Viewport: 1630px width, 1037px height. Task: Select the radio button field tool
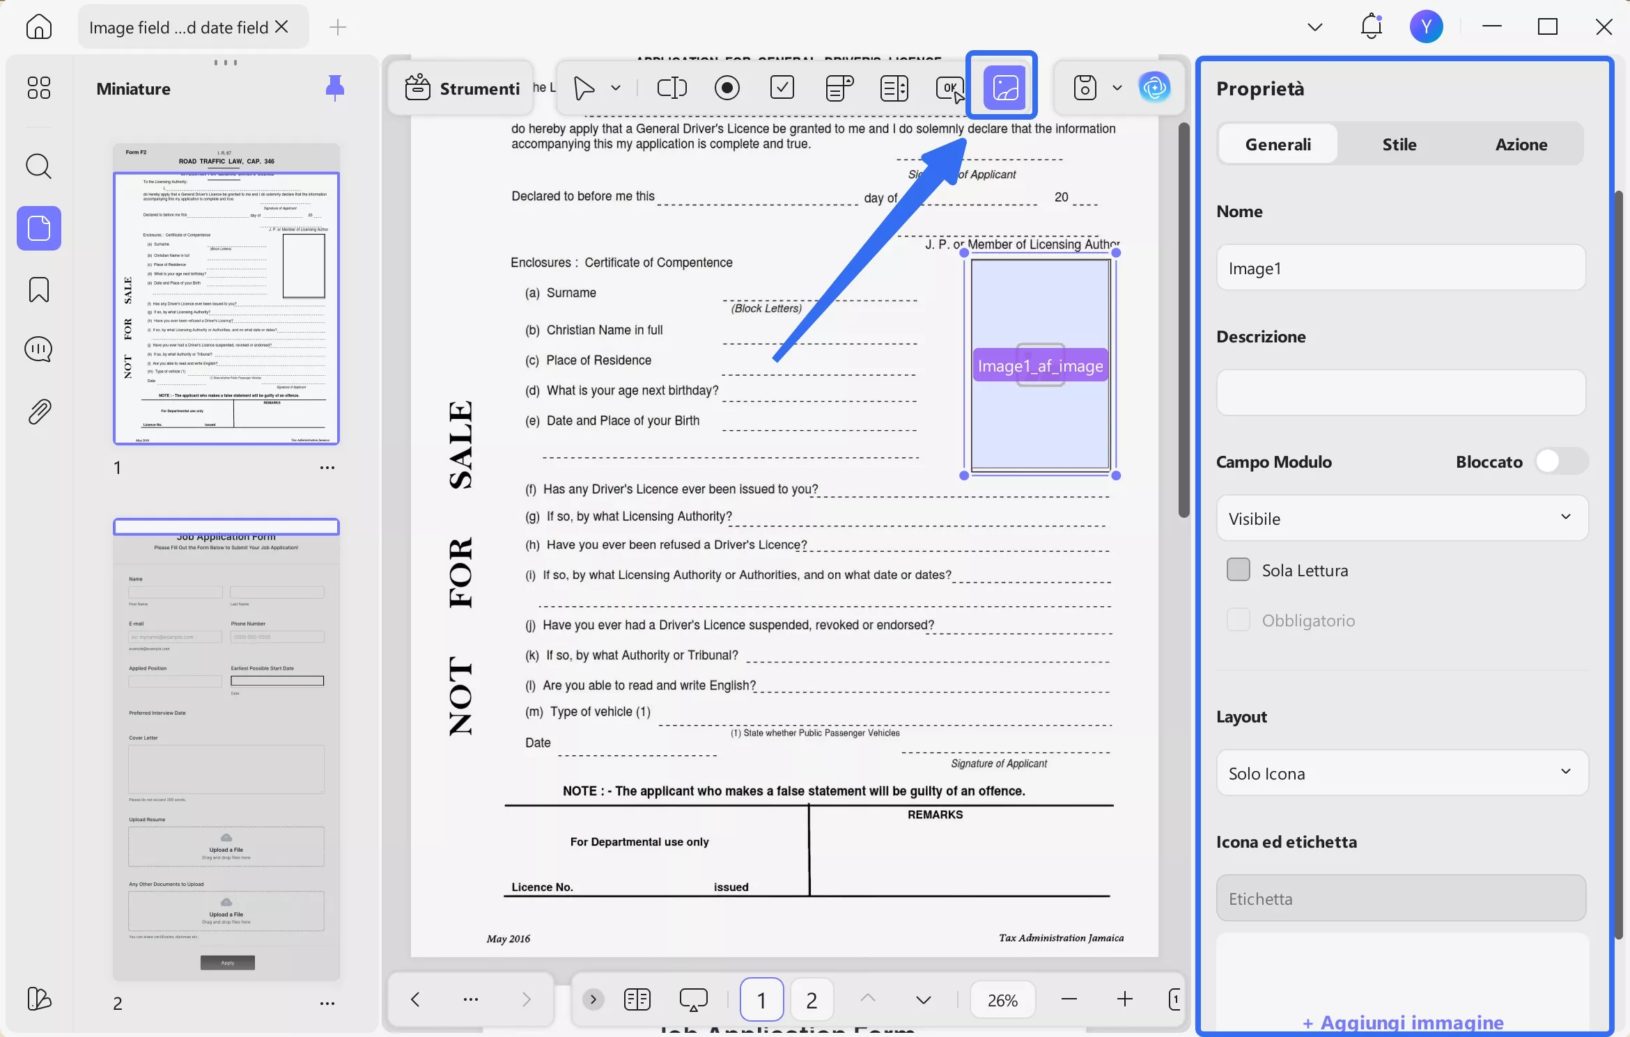[x=727, y=88]
